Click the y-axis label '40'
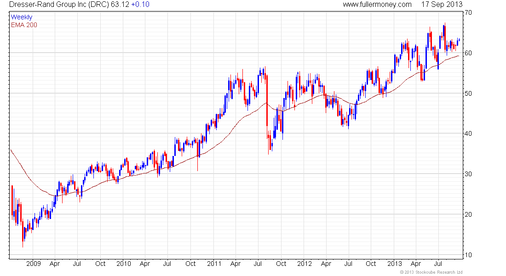506x276 pixels. (x=468, y=133)
